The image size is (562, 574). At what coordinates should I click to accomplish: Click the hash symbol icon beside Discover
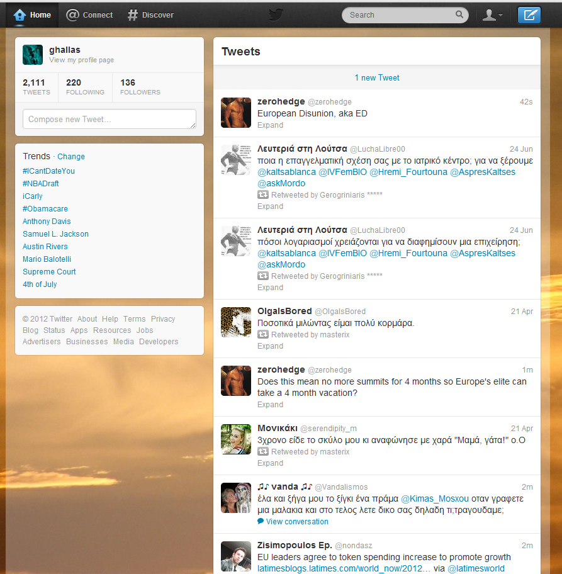pyautogui.click(x=133, y=15)
